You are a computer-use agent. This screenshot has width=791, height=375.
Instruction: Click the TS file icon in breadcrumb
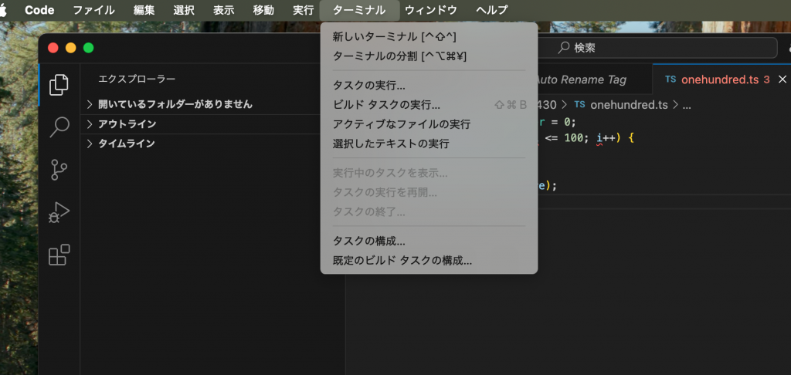point(579,105)
